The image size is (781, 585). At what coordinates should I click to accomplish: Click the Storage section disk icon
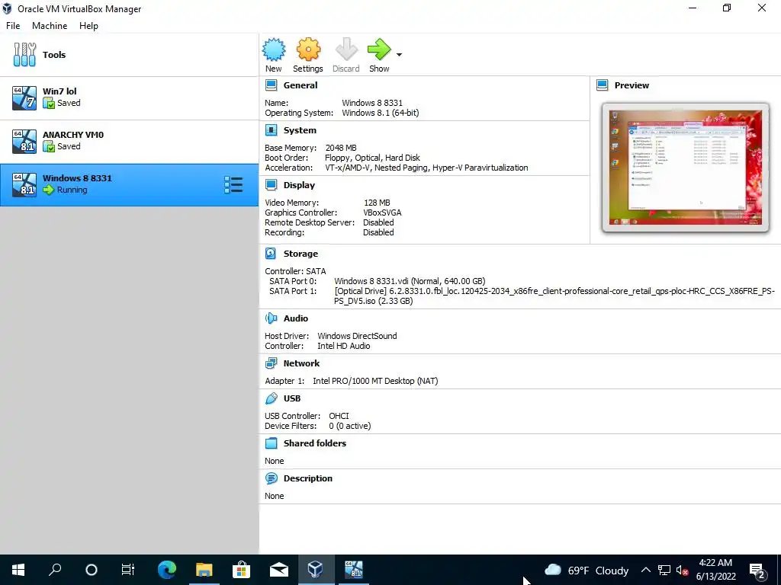coord(271,254)
